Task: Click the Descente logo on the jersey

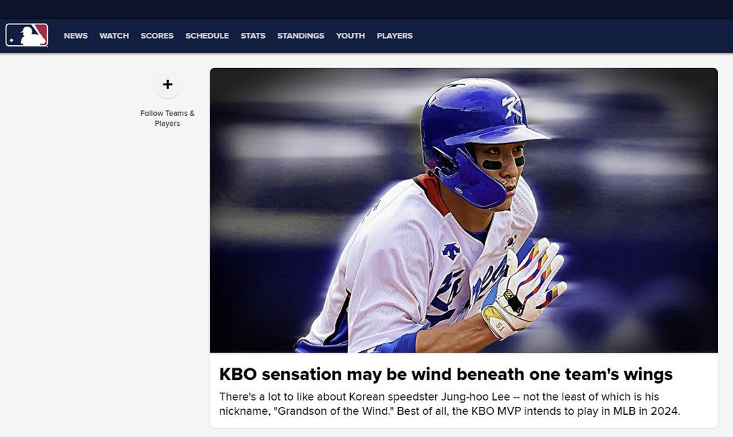Action: pyautogui.click(x=451, y=251)
